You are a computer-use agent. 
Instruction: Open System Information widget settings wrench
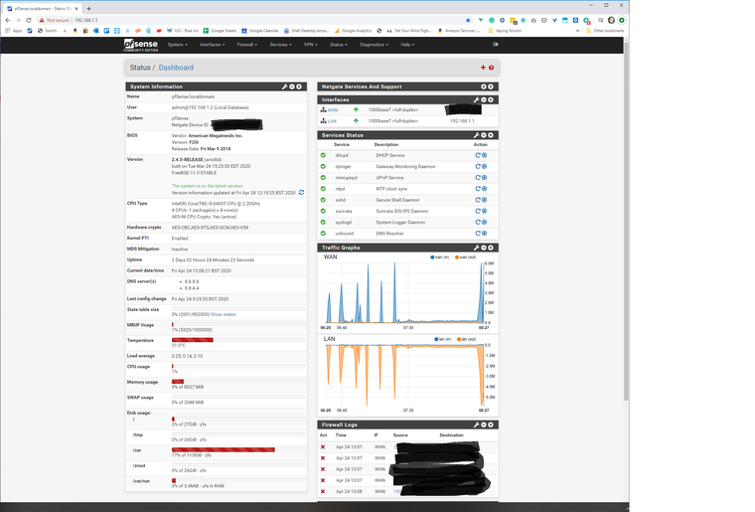(284, 86)
